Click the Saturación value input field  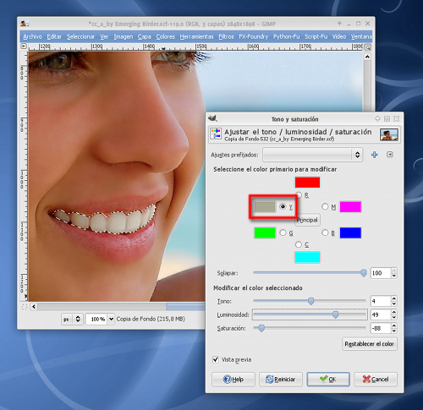pyautogui.click(x=381, y=328)
